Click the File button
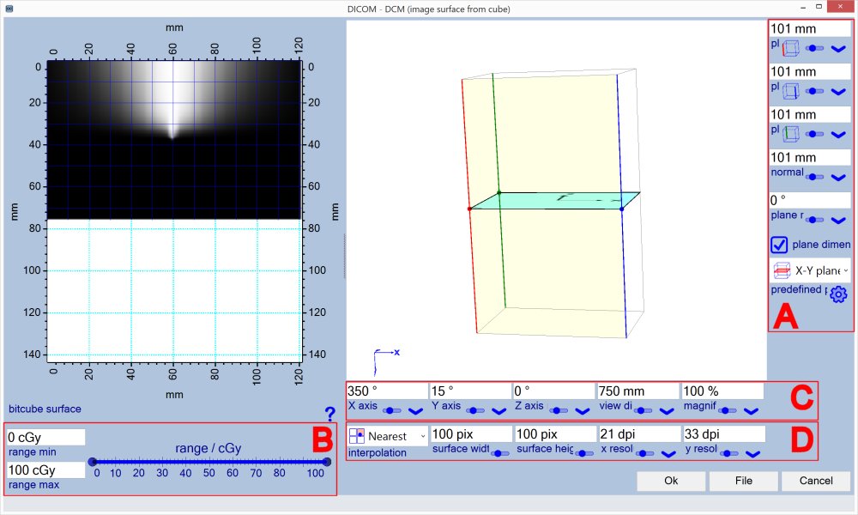 click(743, 481)
